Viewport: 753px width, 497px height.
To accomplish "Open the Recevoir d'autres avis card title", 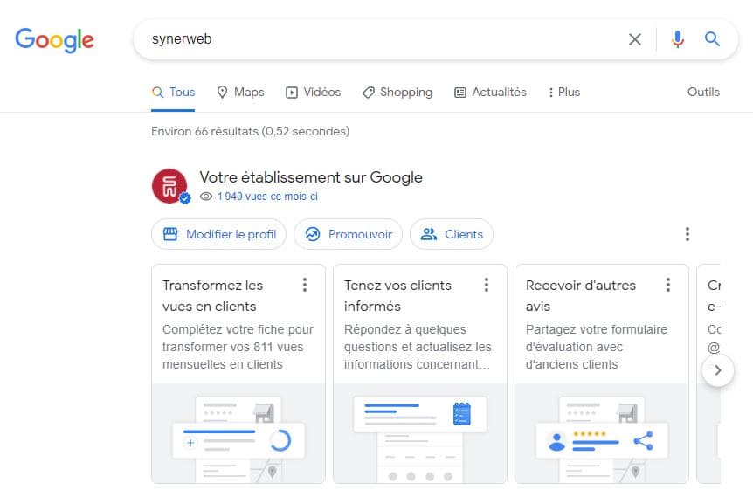I will coord(581,296).
